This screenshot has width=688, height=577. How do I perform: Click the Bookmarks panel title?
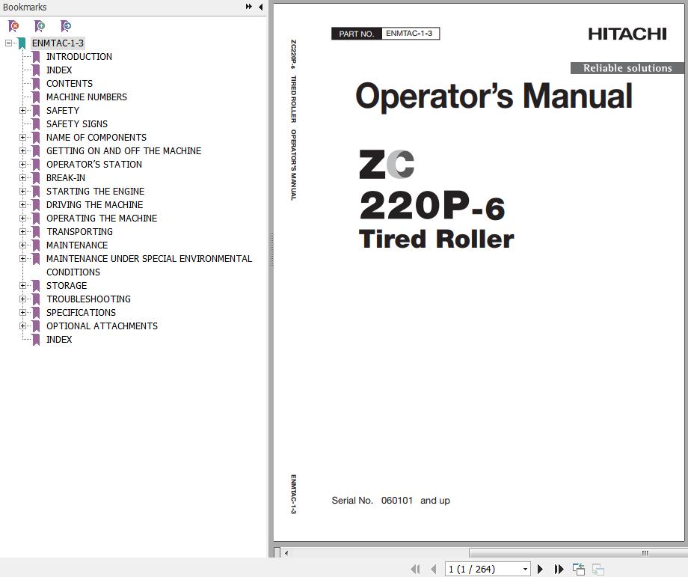(25, 7)
